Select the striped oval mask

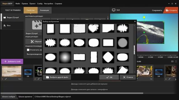click(x=65, y=43)
